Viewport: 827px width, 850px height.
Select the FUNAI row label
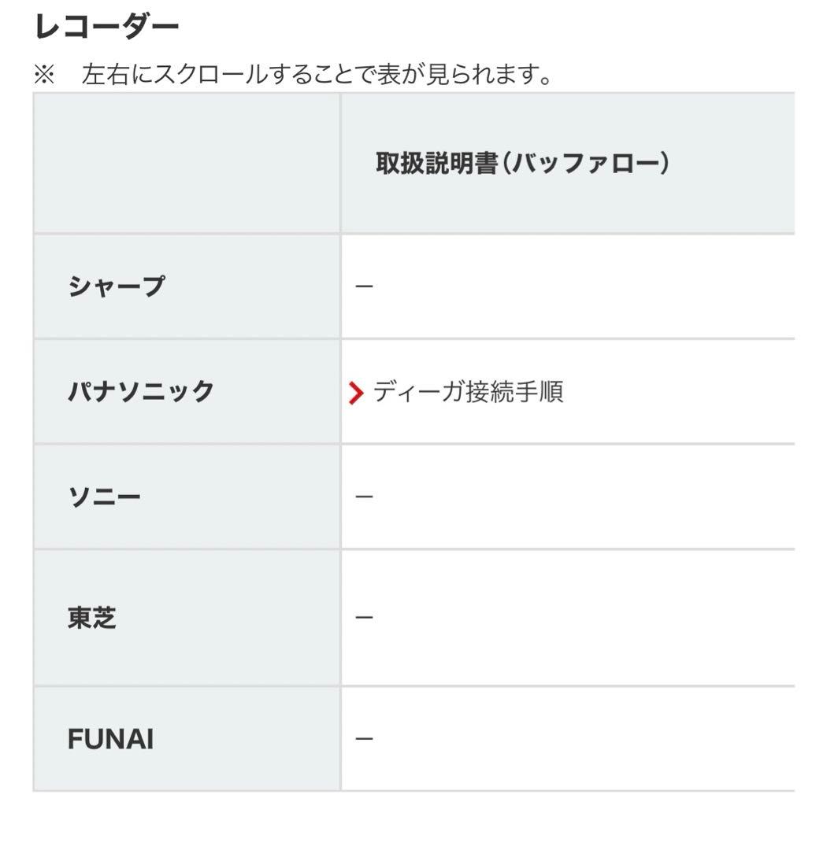click(x=108, y=738)
